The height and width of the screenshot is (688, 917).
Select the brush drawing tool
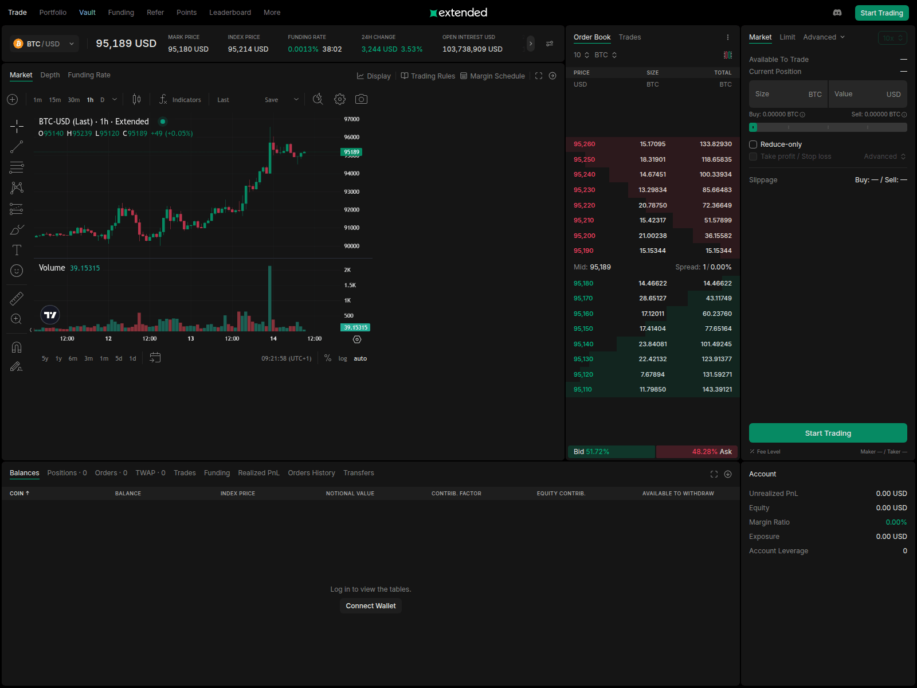(x=17, y=229)
